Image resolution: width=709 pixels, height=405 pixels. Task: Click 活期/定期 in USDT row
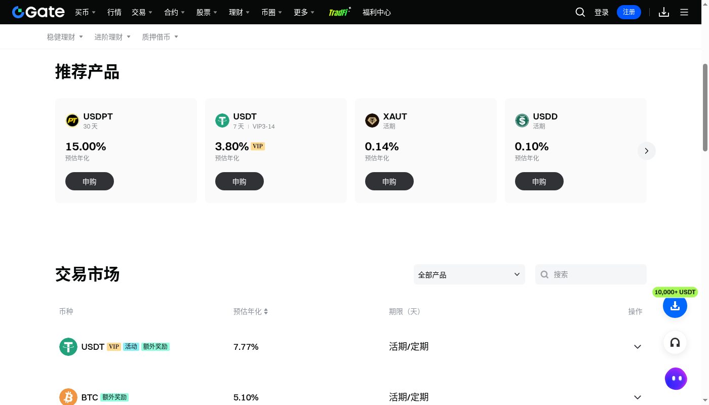409,347
